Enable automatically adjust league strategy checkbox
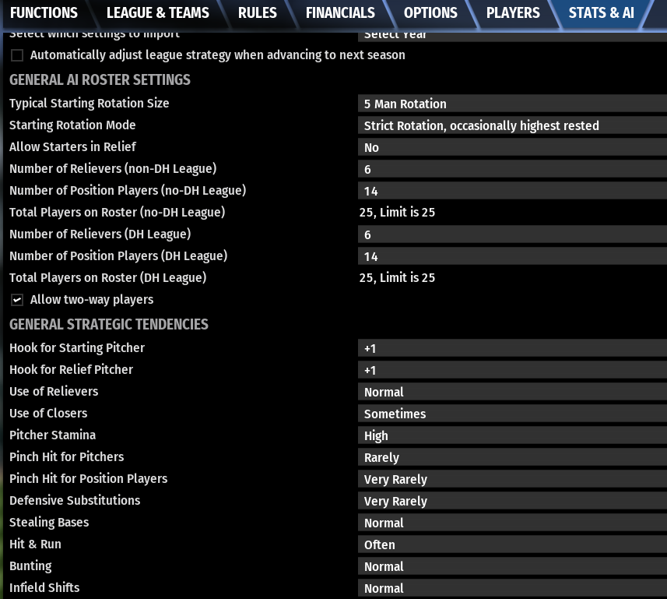This screenshot has height=599, width=667. click(17, 55)
